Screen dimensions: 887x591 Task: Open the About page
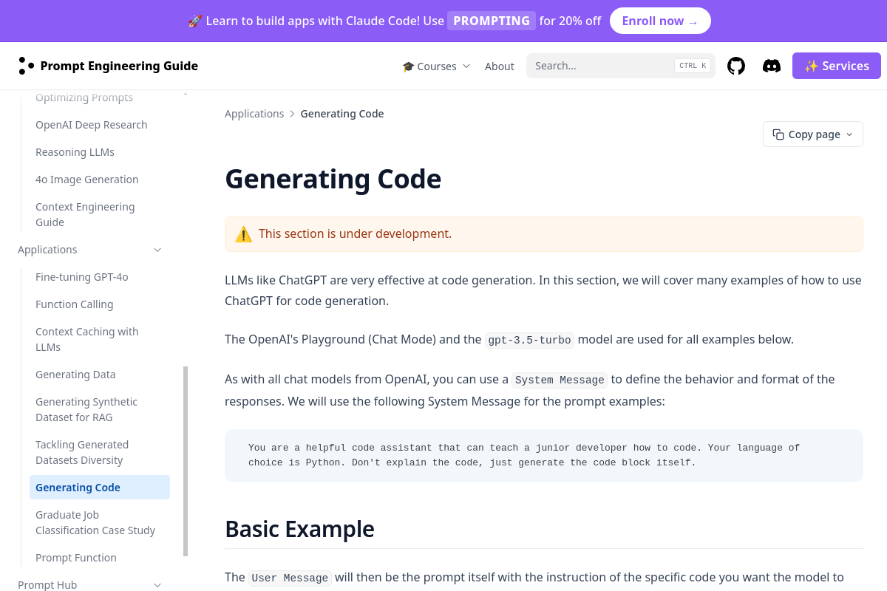(x=500, y=66)
